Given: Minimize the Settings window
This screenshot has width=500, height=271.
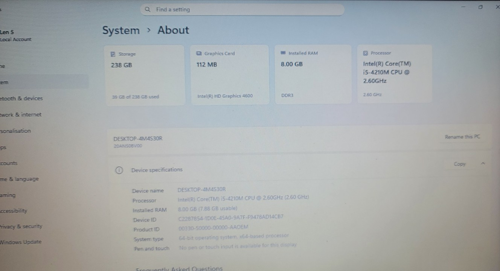Looking at the screenshot, I should point(463,7).
